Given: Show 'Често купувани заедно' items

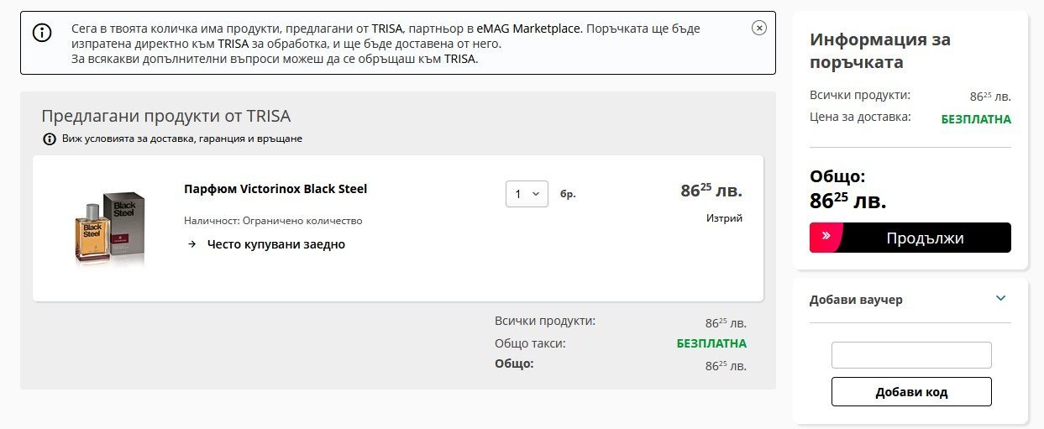Looking at the screenshot, I should [x=276, y=244].
